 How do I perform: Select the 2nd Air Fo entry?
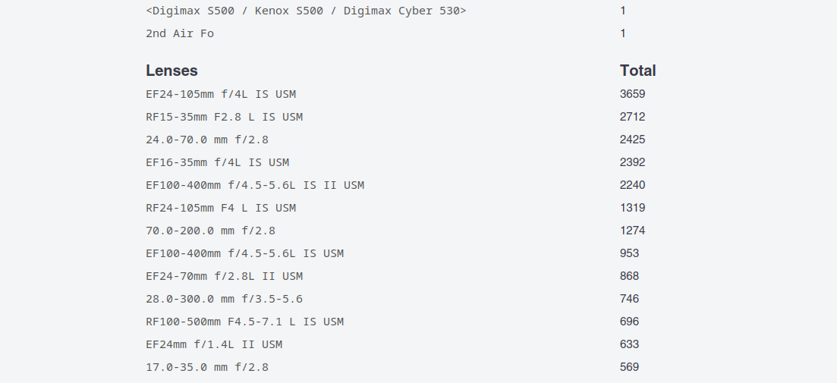[180, 33]
